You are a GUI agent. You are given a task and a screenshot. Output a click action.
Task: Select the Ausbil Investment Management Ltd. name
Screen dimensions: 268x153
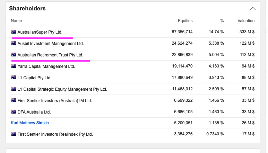click(x=51, y=44)
